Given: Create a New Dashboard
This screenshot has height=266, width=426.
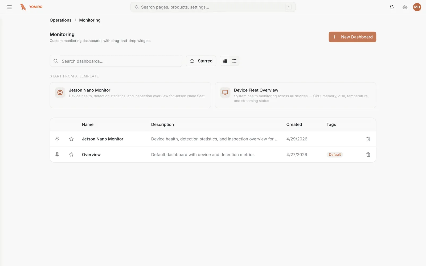Looking at the screenshot, I should [x=352, y=37].
